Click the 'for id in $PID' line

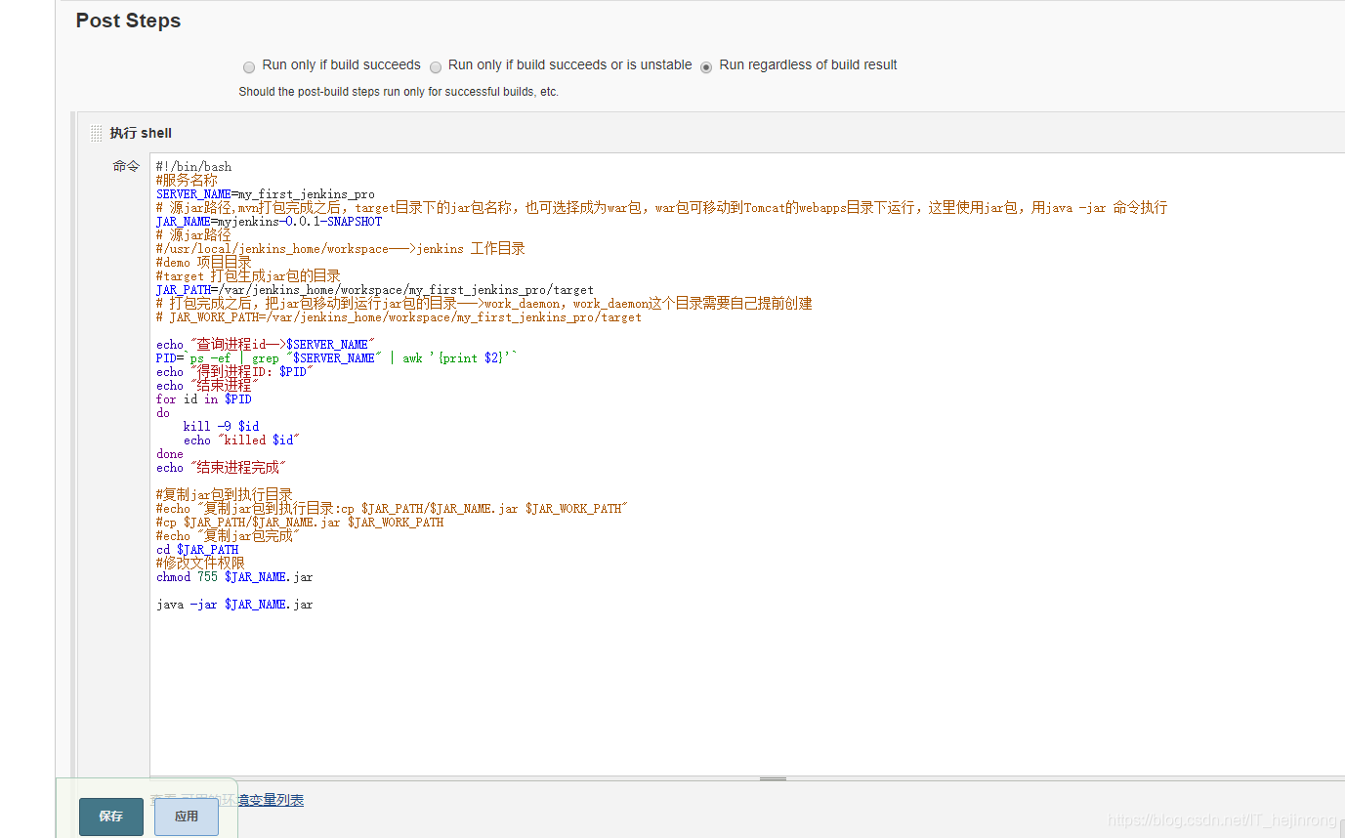[x=204, y=399]
